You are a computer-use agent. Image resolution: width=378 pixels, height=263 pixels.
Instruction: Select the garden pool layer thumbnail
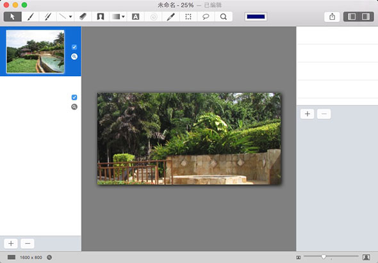[35, 51]
